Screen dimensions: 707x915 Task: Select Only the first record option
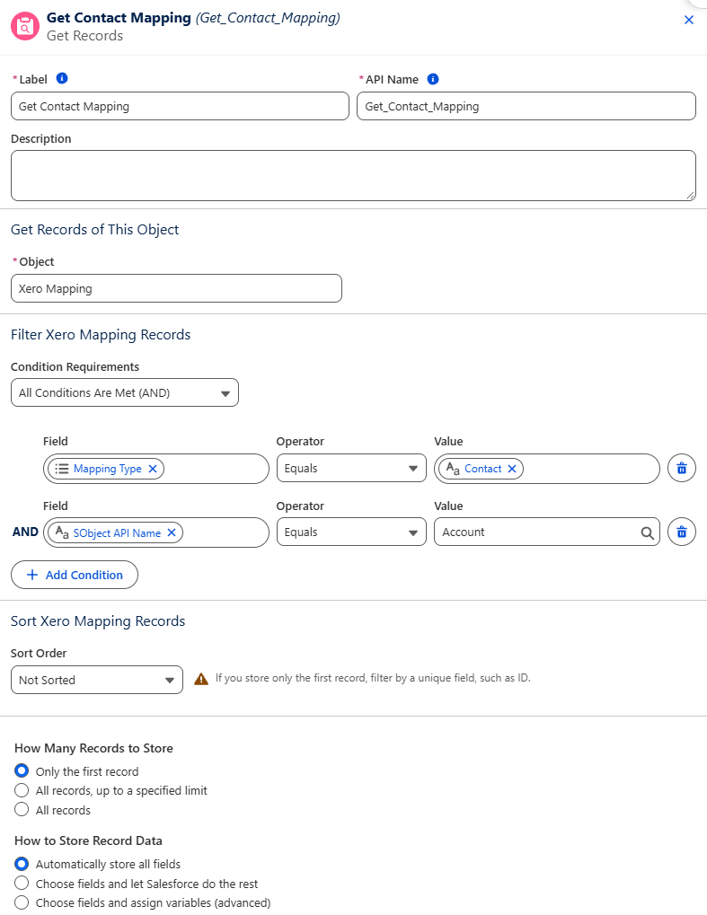(x=22, y=770)
